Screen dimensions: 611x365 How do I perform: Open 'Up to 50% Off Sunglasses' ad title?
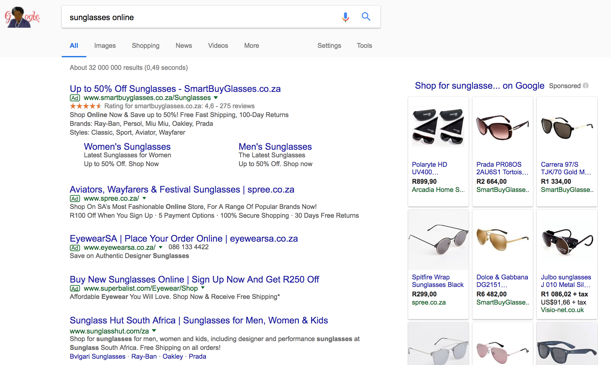[x=175, y=89]
